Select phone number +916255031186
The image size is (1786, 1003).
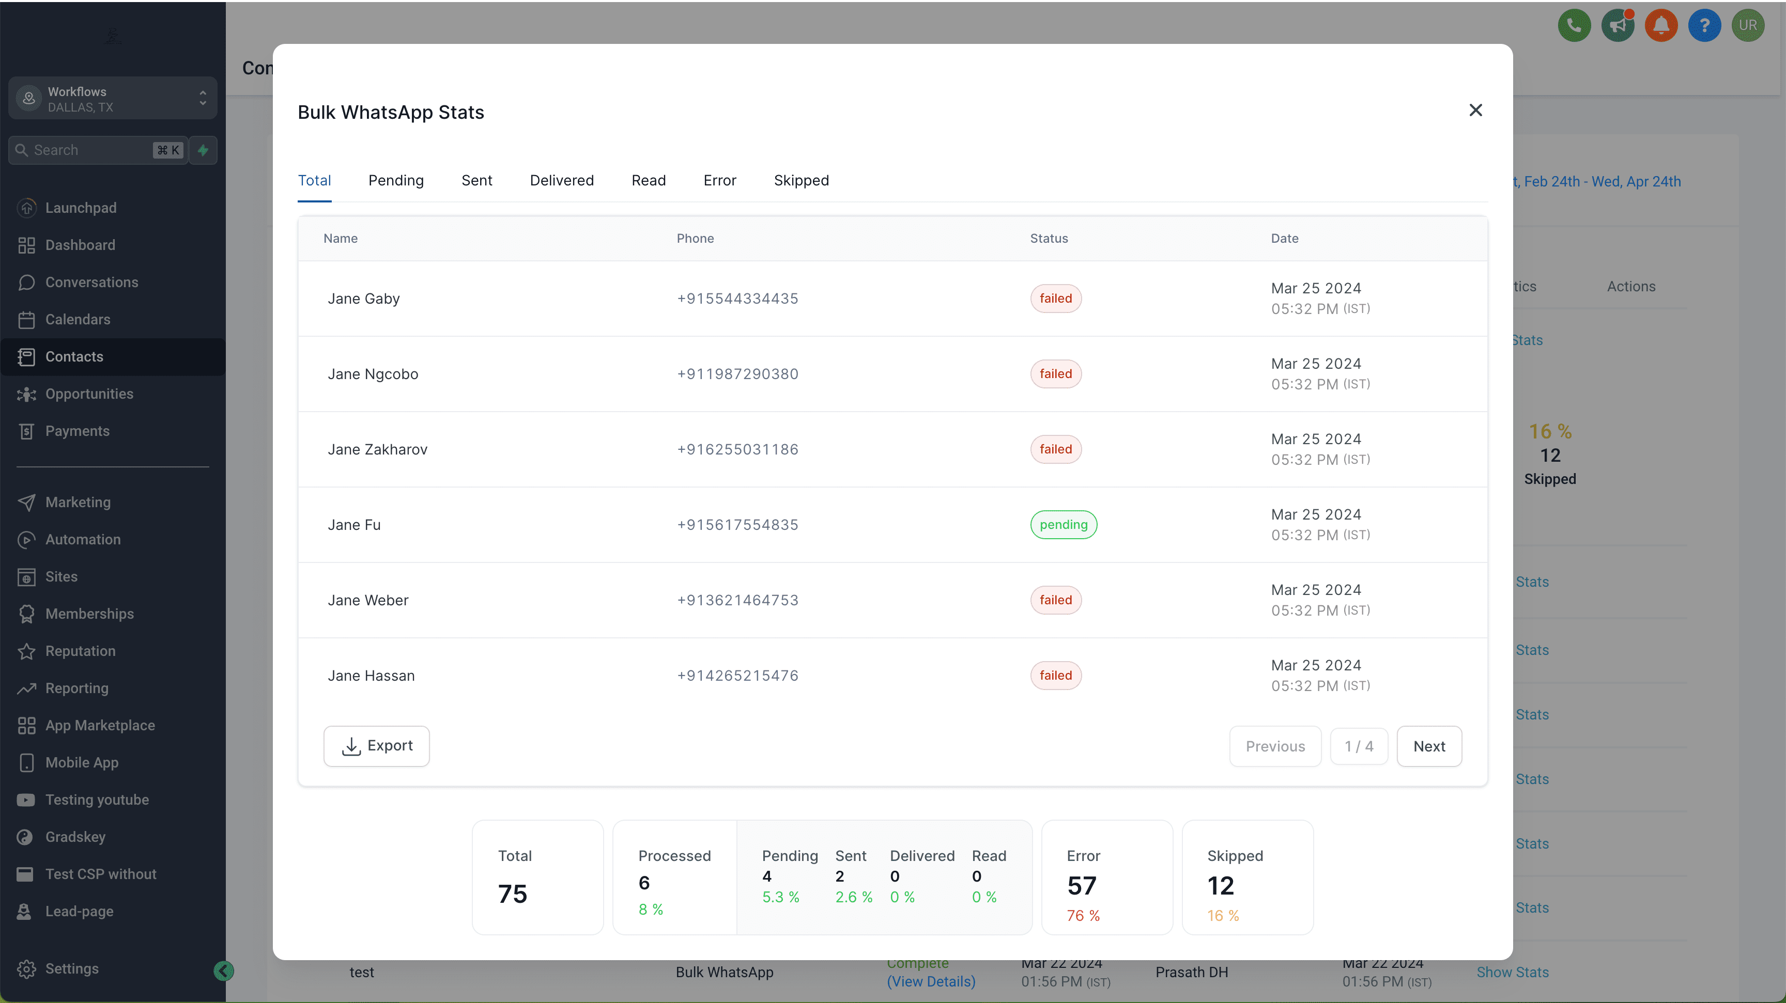[x=737, y=449]
